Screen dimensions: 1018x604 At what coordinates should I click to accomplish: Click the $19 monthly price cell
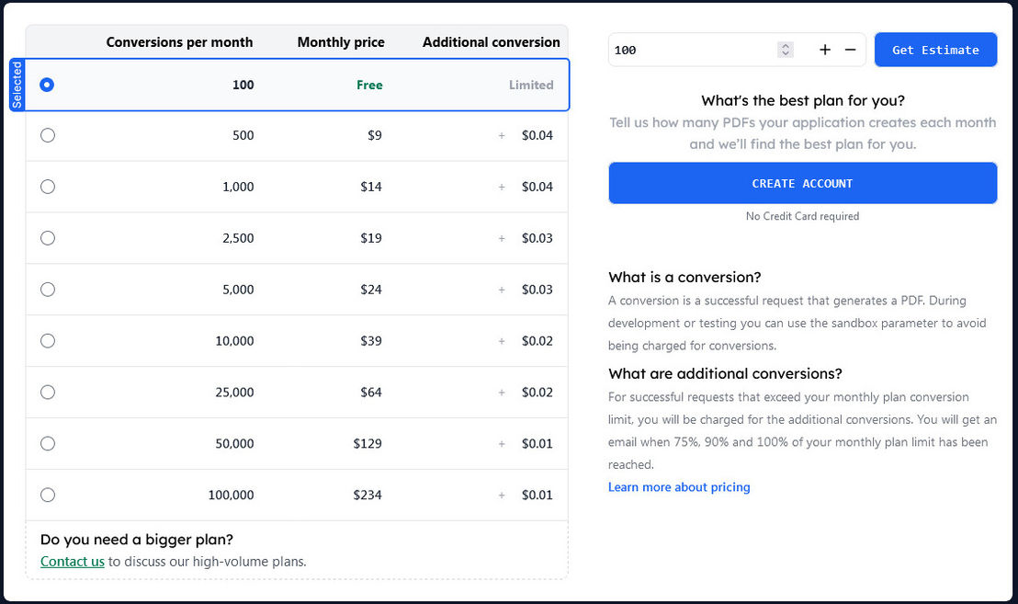371,238
